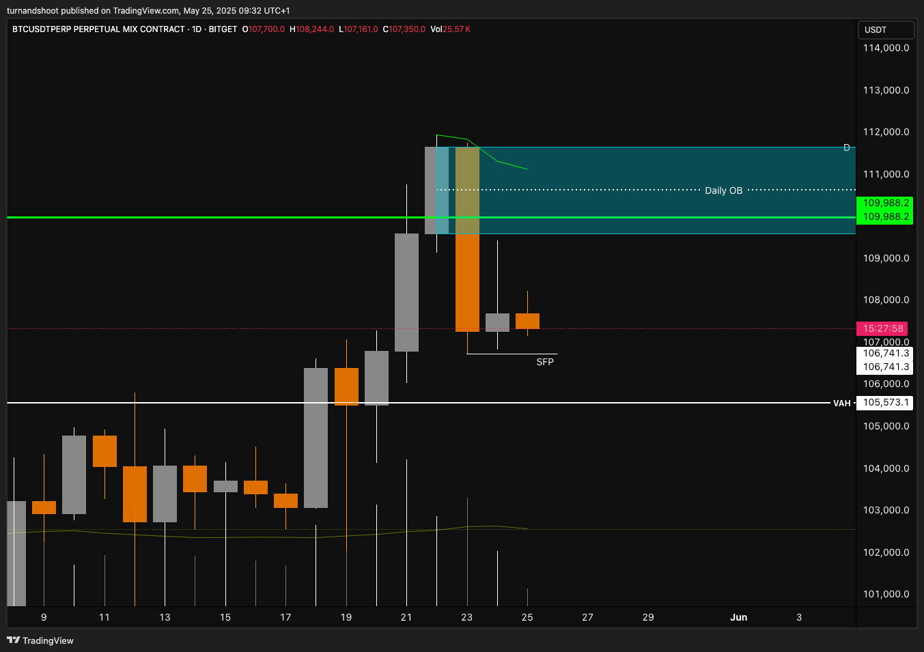This screenshot has width=924, height=652.
Task: Select the bright green horizontal price line
Action: pyautogui.click(x=430, y=217)
